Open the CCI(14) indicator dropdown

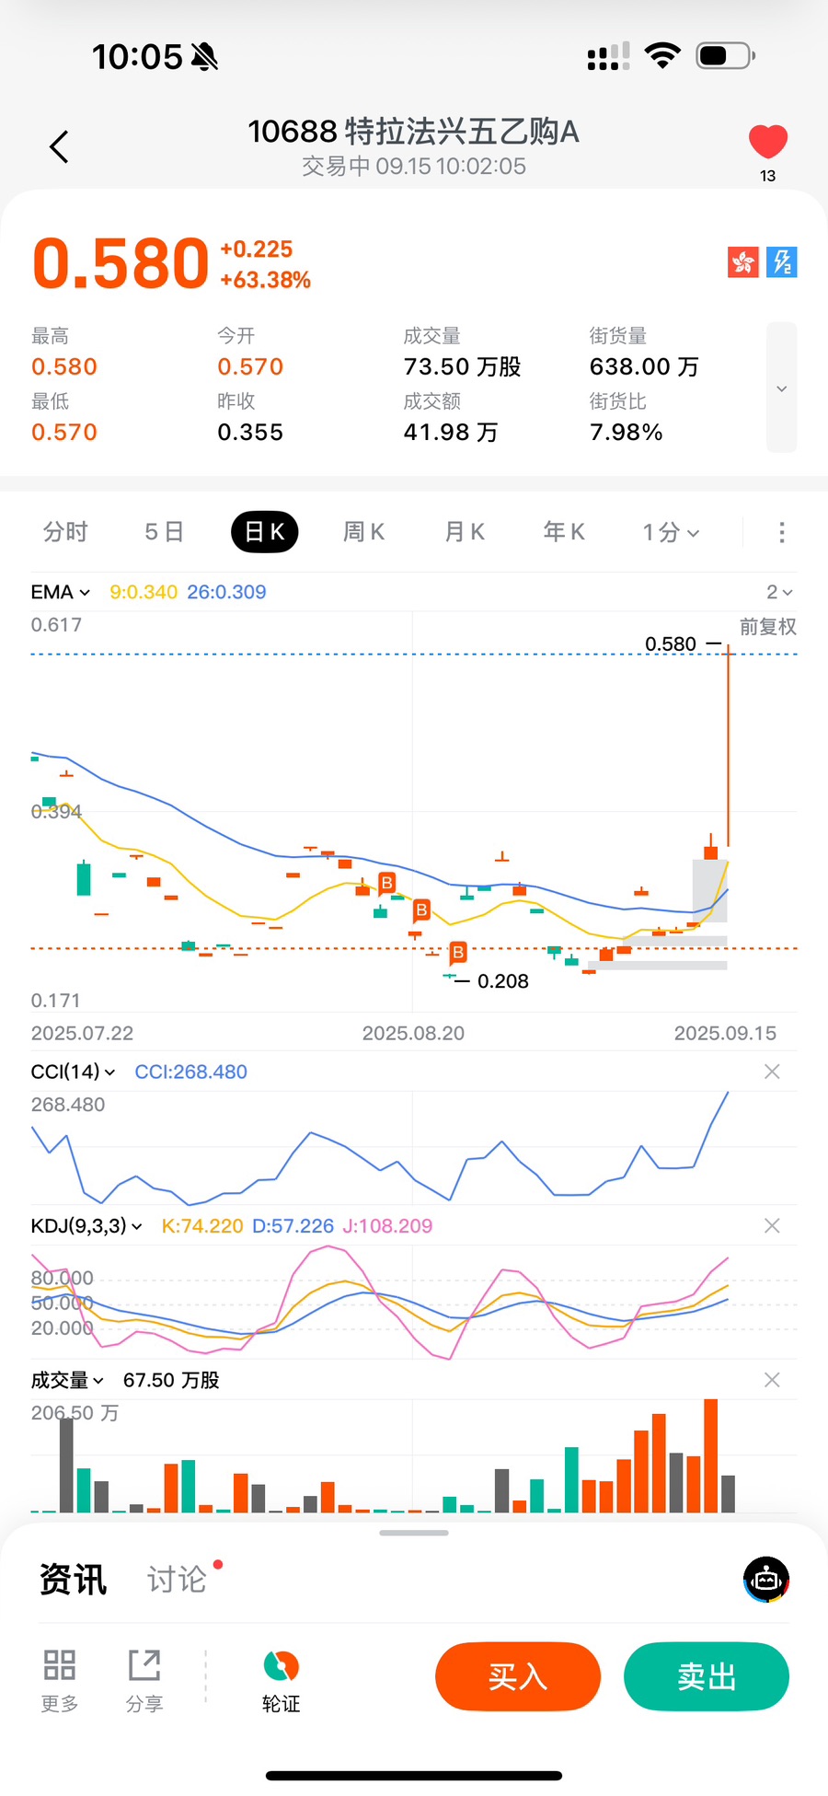point(73,1072)
